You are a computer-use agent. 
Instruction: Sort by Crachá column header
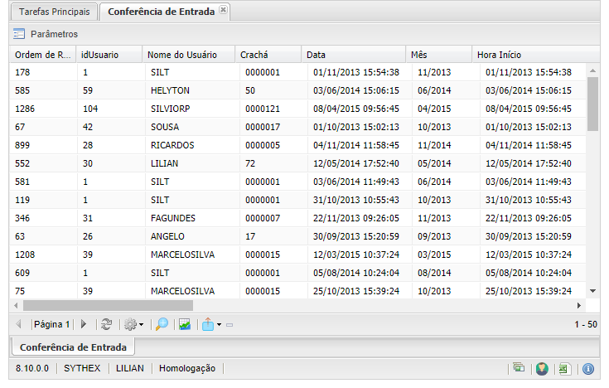click(268, 55)
